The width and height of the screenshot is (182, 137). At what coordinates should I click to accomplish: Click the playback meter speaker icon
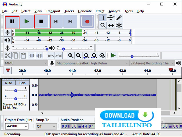[7, 40]
